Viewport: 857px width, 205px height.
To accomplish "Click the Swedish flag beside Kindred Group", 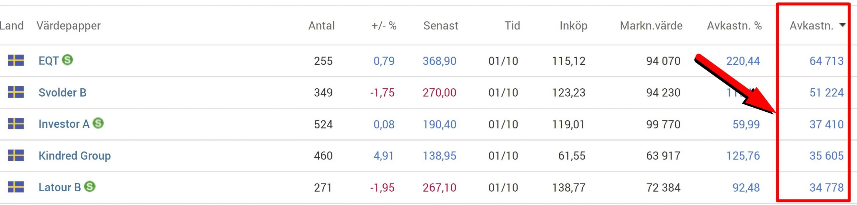I will [x=16, y=156].
